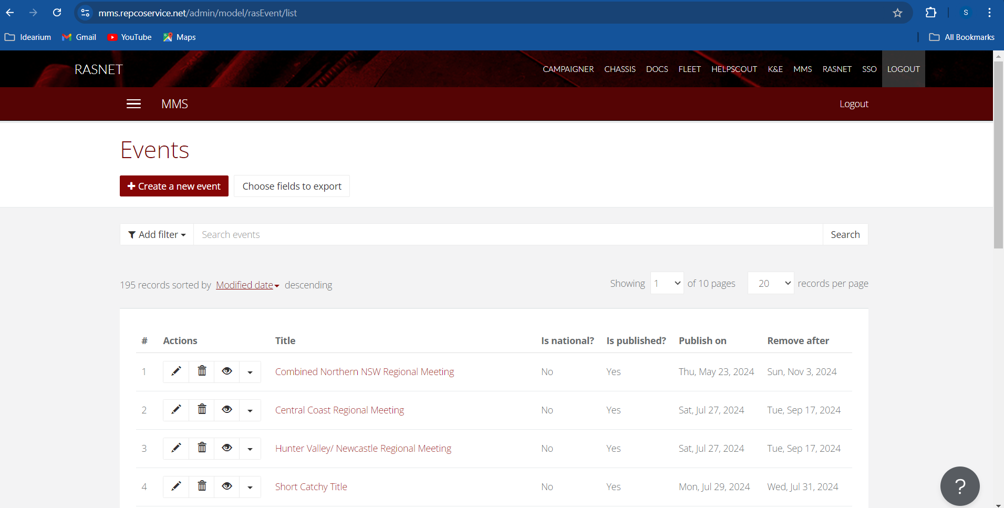
Task: Open the Chrome three-dot menu
Action: point(989,13)
